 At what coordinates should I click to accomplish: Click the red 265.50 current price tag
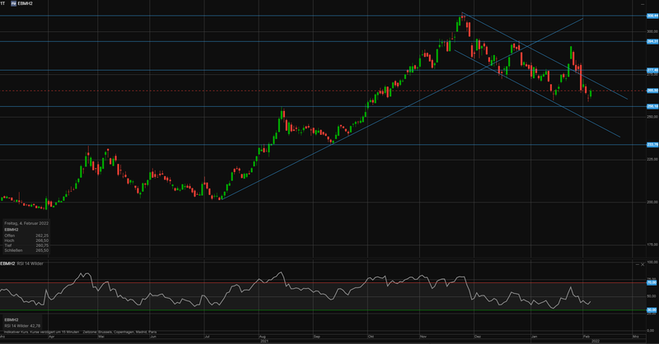651,91
